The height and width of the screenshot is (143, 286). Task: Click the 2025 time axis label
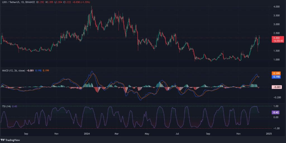(x=269, y=134)
